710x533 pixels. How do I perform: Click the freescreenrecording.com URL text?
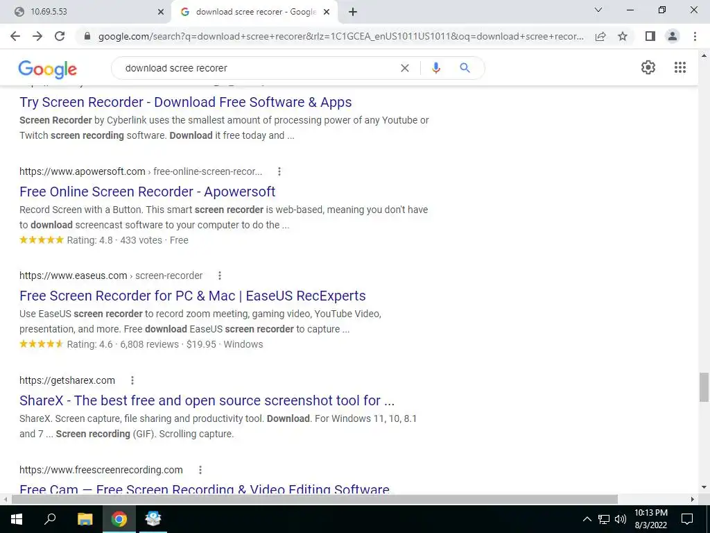[x=101, y=470]
